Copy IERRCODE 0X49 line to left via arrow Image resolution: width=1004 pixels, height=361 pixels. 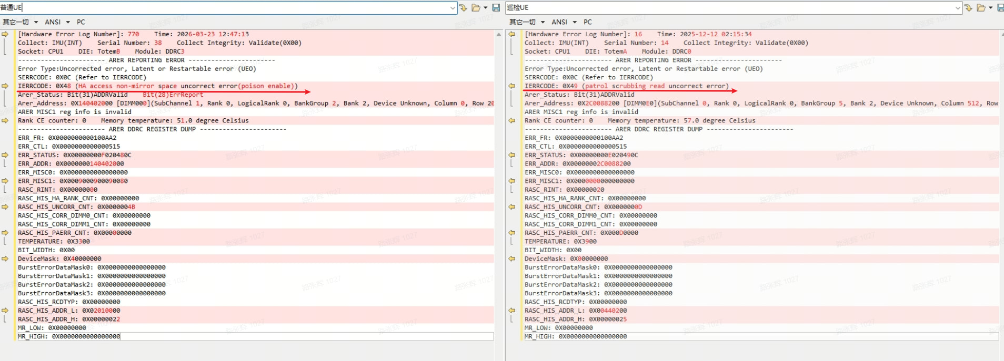(511, 86)
